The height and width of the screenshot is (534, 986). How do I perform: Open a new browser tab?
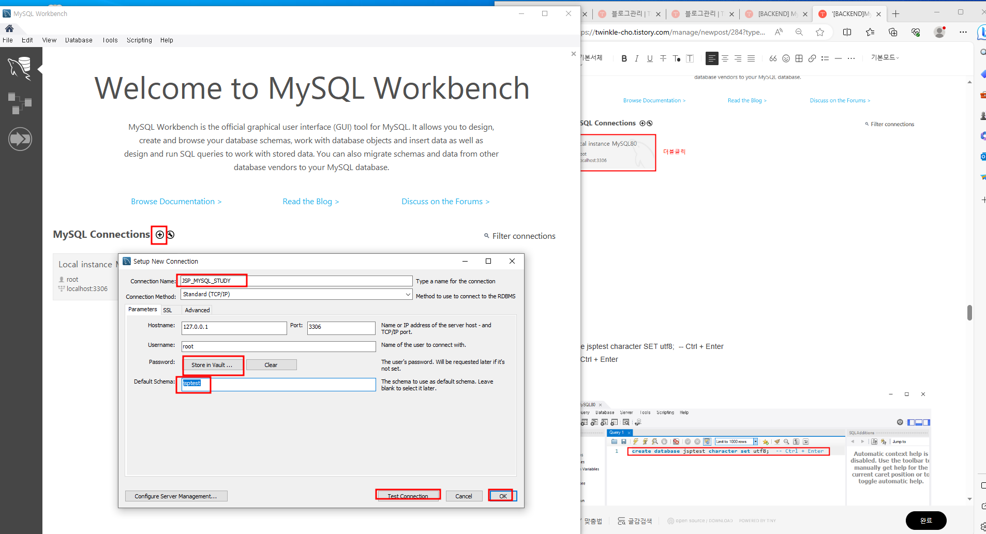[896, 14]
